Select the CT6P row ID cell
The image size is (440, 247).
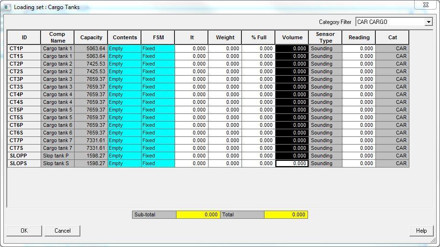click(x=24, y=125)
